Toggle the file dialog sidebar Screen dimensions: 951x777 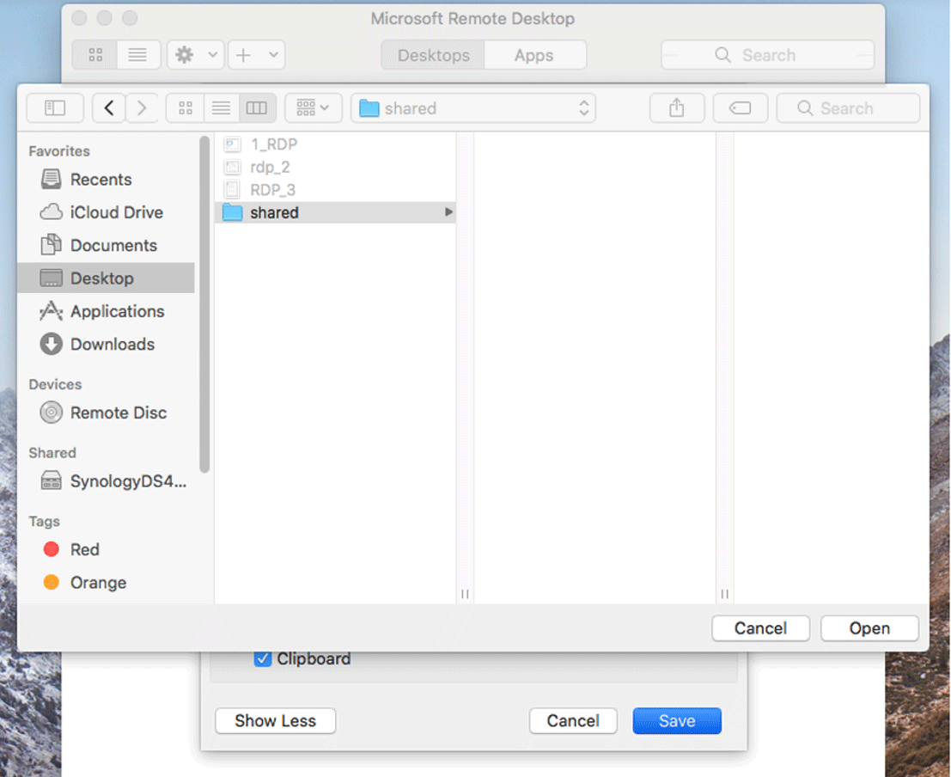55,108
